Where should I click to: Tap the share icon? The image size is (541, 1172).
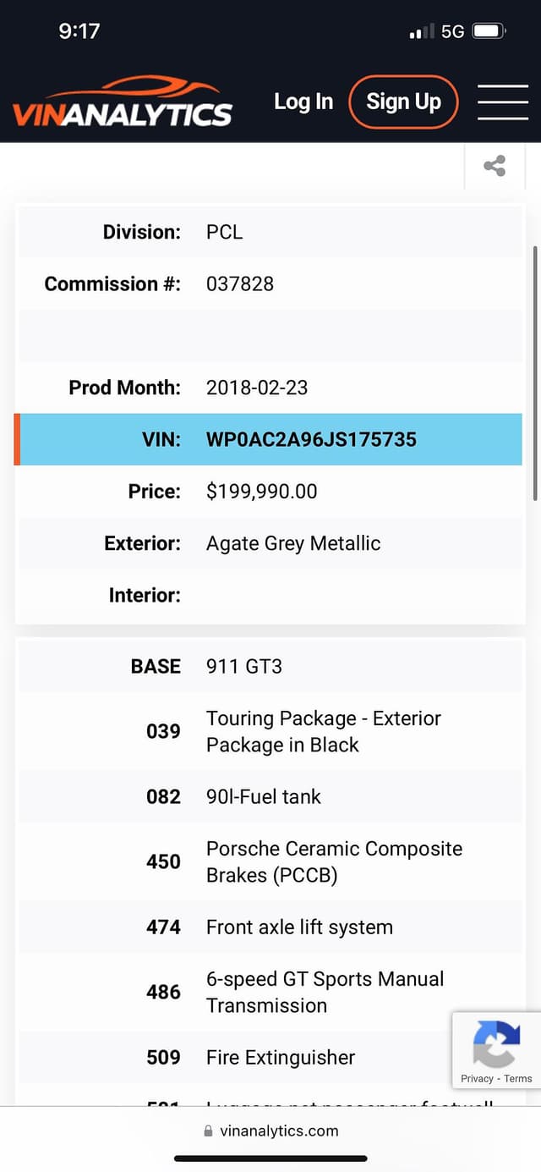tap(495, 166)
